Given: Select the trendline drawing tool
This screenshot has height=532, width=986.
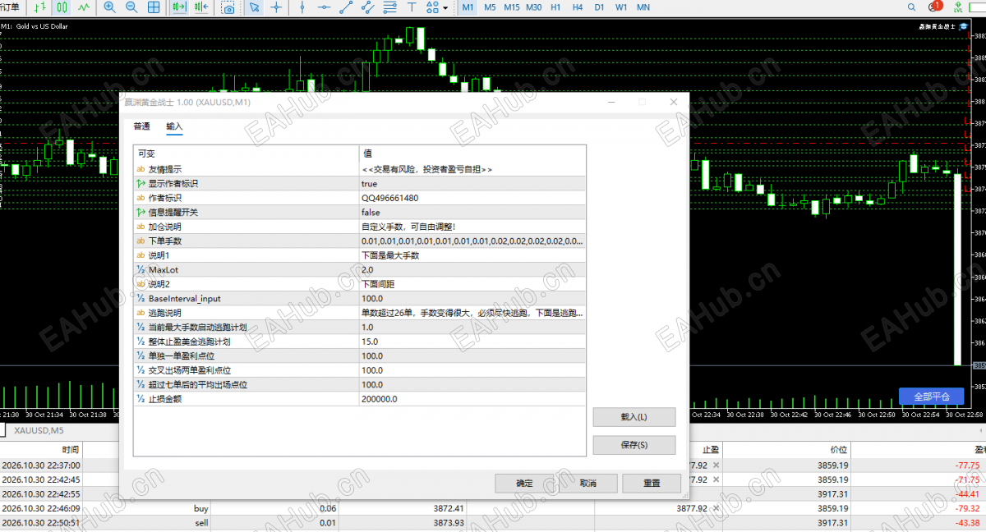Looking at the screenshot, I should 346,7.
